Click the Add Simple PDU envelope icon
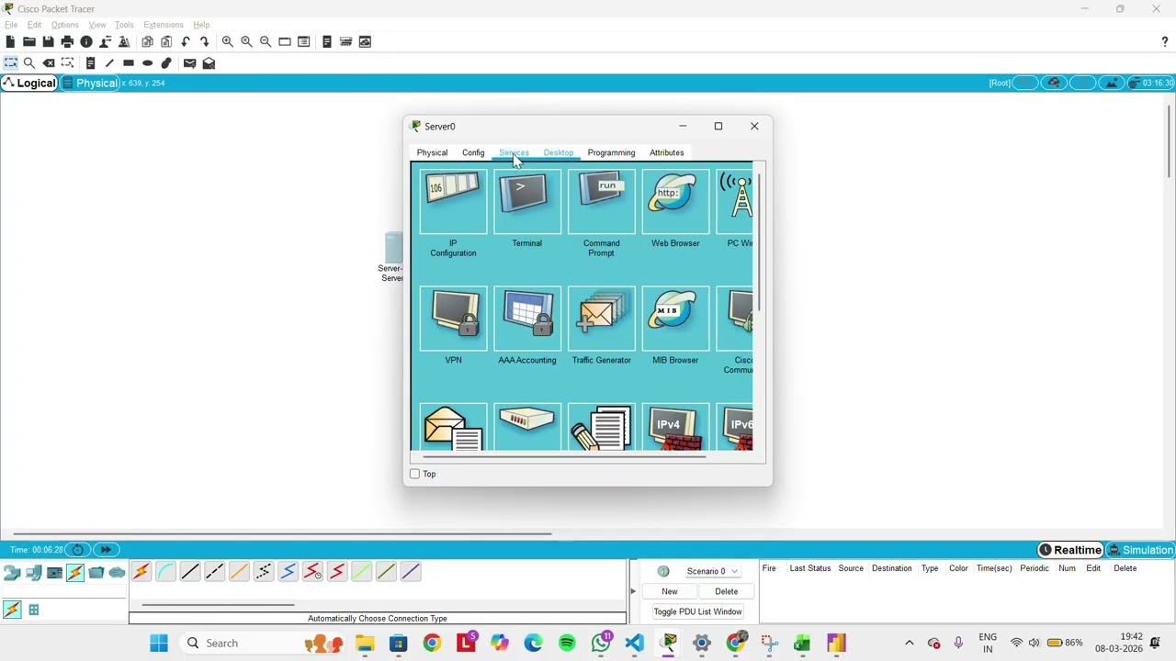1176x661 pixels. click(x=189, y=63)
